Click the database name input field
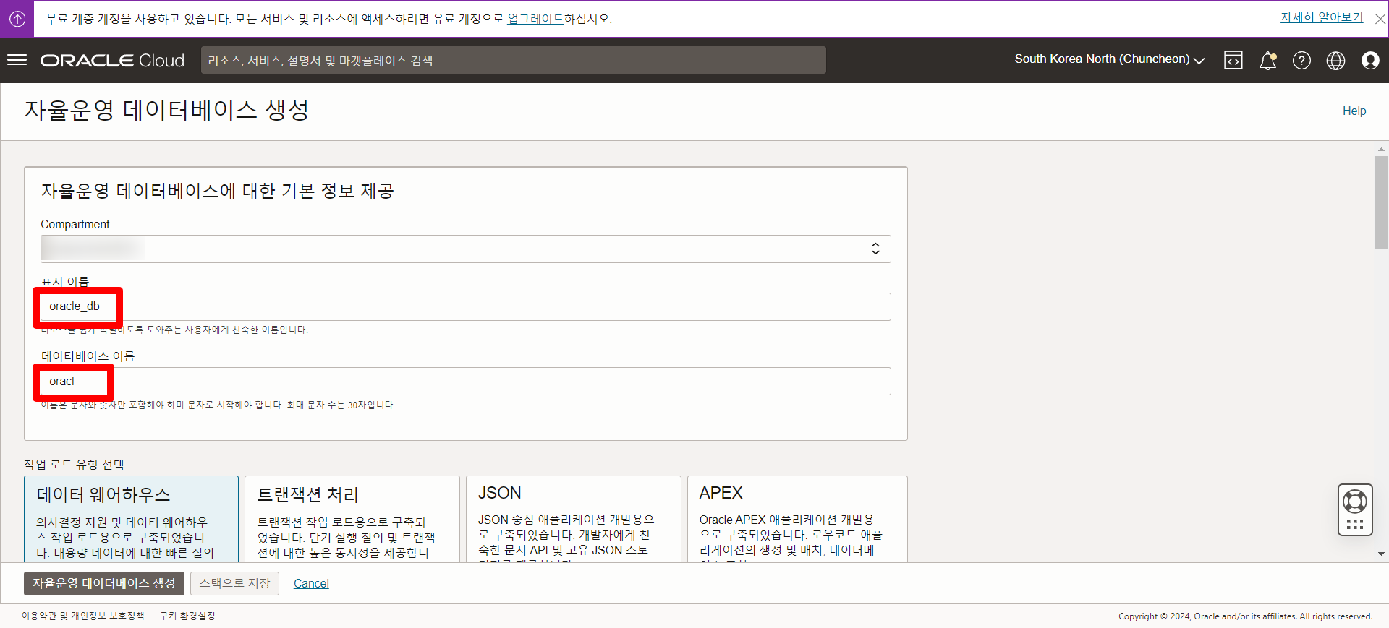Image resolution: width=1389 pixels, height=628 pixels. tap(466, 382)
